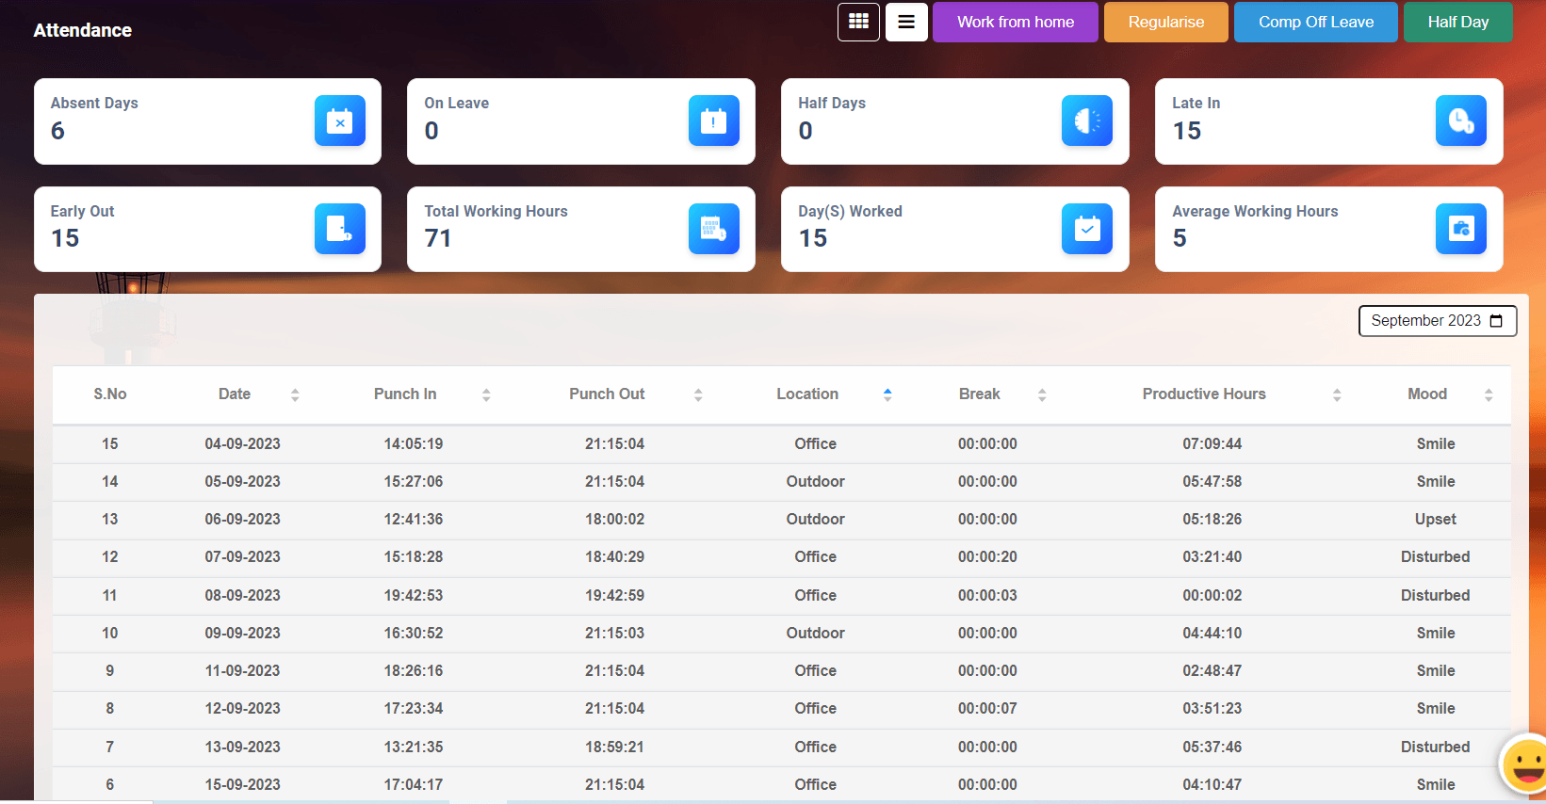The height and width of the screenshot is (804, 1546).
Task: Click the On Leave calendar icon
Action: pos(713,121)
